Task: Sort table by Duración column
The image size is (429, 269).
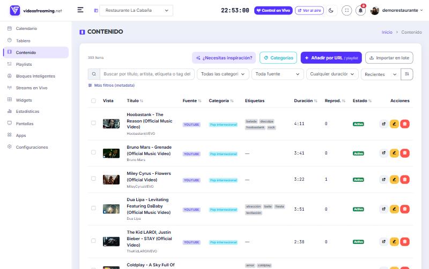Action: 305,101
